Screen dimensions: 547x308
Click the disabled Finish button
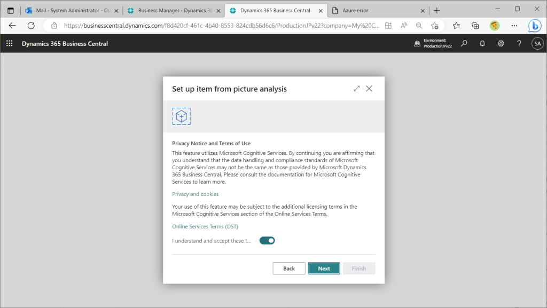[359, 268]
